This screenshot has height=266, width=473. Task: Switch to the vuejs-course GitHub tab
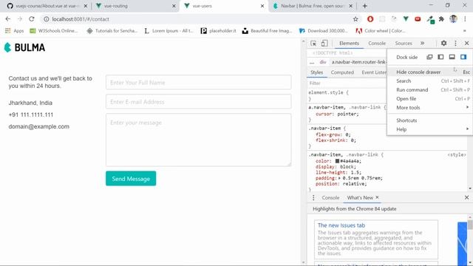[47, 6]
